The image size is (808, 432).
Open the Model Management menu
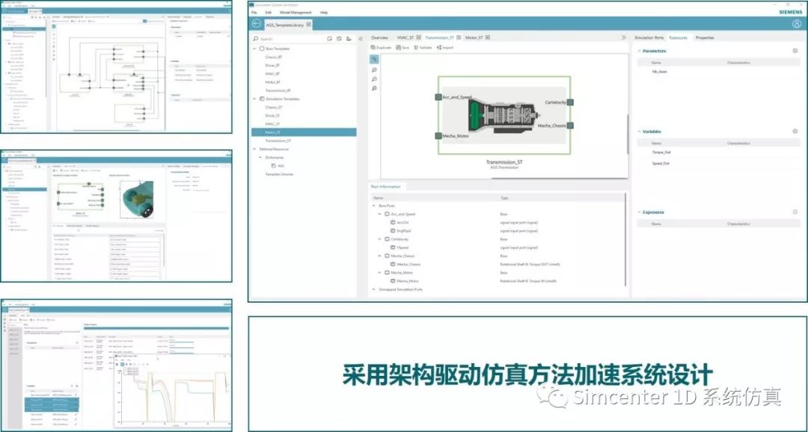tap(296, 13)
